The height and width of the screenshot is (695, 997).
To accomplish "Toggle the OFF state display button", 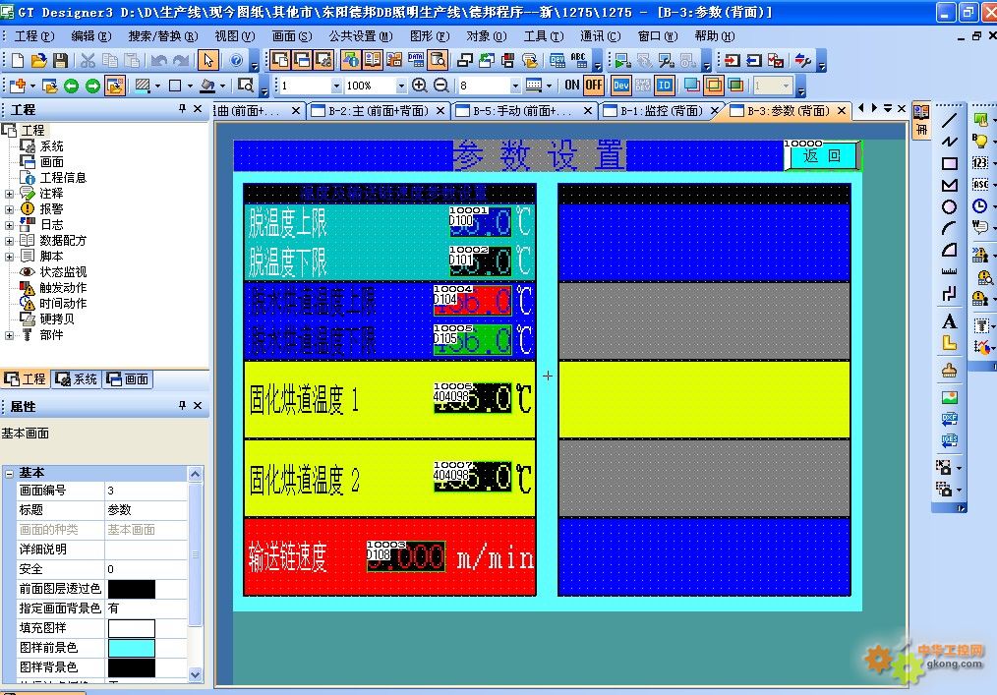I will 593,86.
